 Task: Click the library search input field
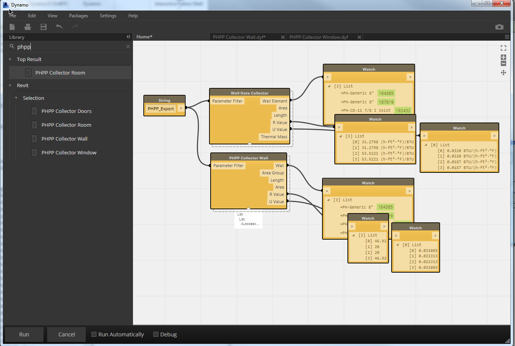point(70,47)
